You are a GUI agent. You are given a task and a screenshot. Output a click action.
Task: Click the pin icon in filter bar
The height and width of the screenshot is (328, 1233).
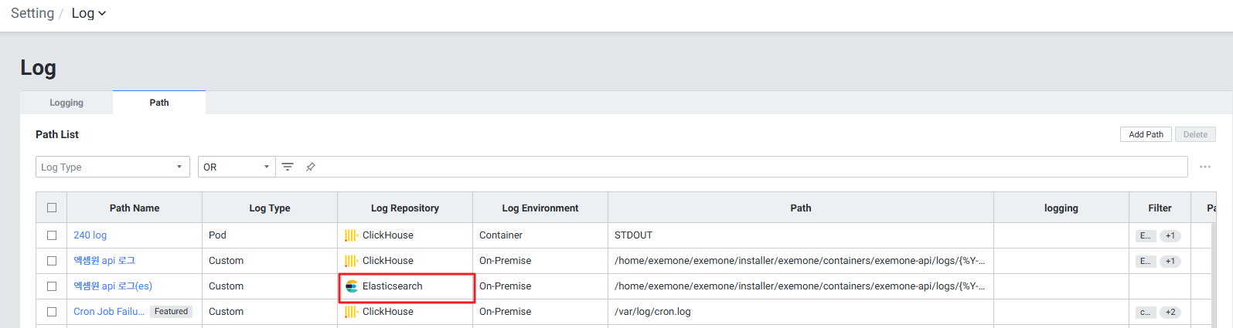coord(311,167)
